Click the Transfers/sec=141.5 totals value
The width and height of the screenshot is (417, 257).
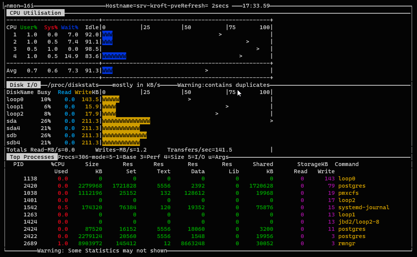pos(200,150)
